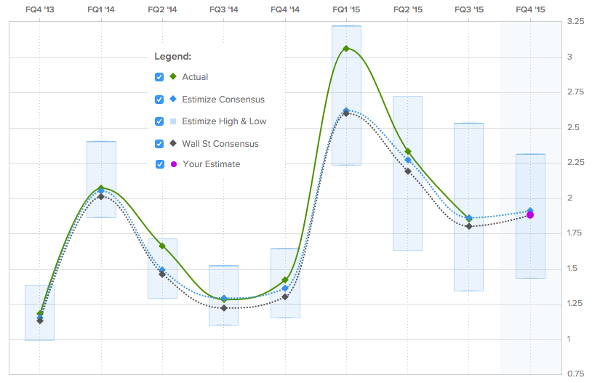The height and width of the screenshot is (383, 592).
Task: Click the purple Your Estimate dot on the chart
Action: tap(530, 215)
